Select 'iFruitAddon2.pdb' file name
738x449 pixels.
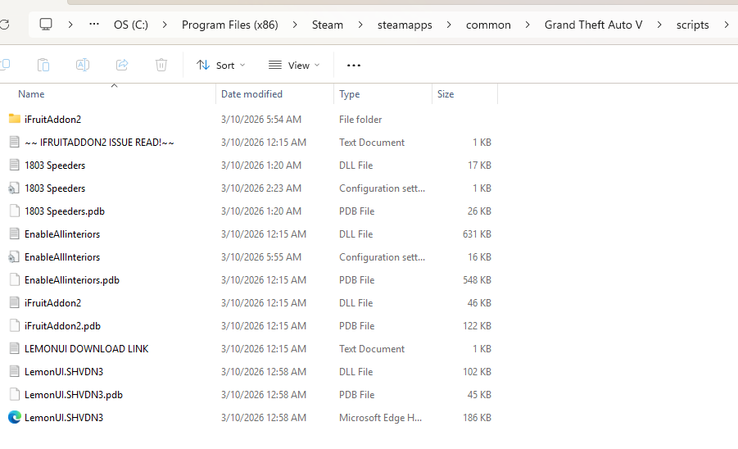[62, 326]
